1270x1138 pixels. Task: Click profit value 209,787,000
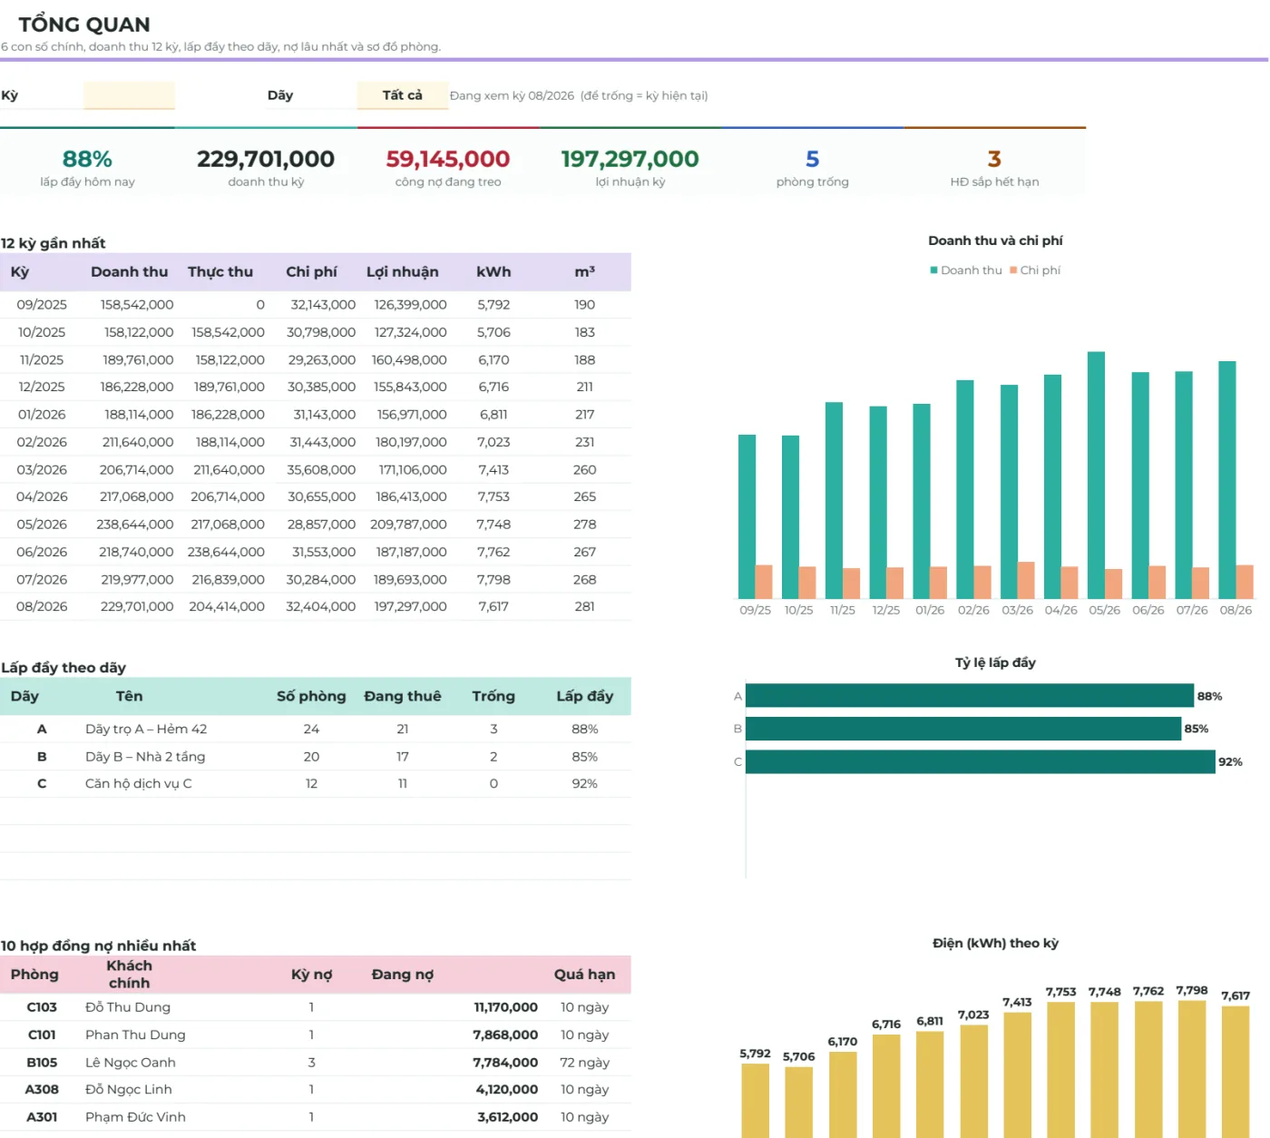tap(408, 525)
